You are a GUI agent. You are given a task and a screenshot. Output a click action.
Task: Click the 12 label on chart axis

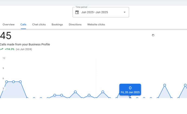pos(4,58)
